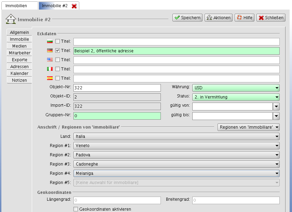The height and width of the screenshot is (212, 292).
Task: Enable the Bulgarian Titel checkbox
Action: click(57, 41)
